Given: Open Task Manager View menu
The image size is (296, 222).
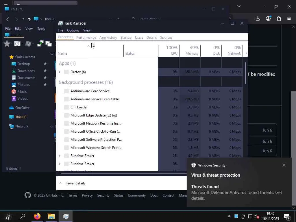Looking at the screenshot, I should [87, 30].
